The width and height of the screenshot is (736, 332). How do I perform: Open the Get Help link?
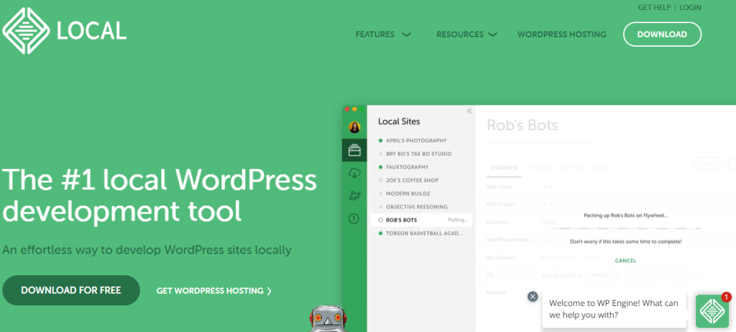(654, 7)
